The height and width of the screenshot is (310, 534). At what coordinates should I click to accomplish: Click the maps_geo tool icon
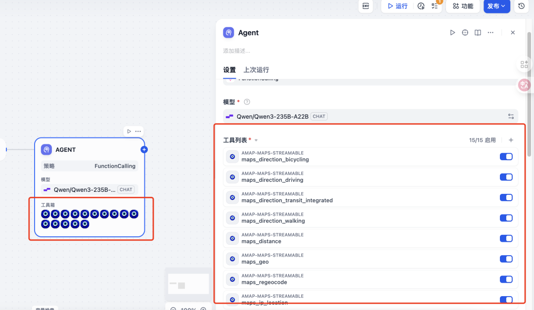coord(232,259)
